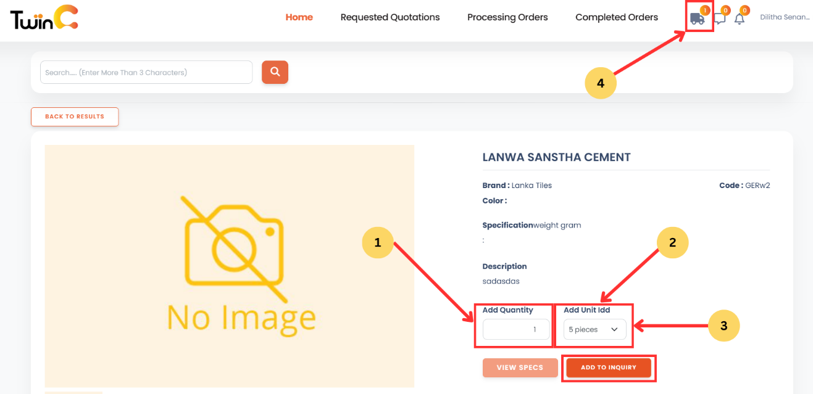
Task: Open the inquiry cart truck icon
Action: pos(697,18)
